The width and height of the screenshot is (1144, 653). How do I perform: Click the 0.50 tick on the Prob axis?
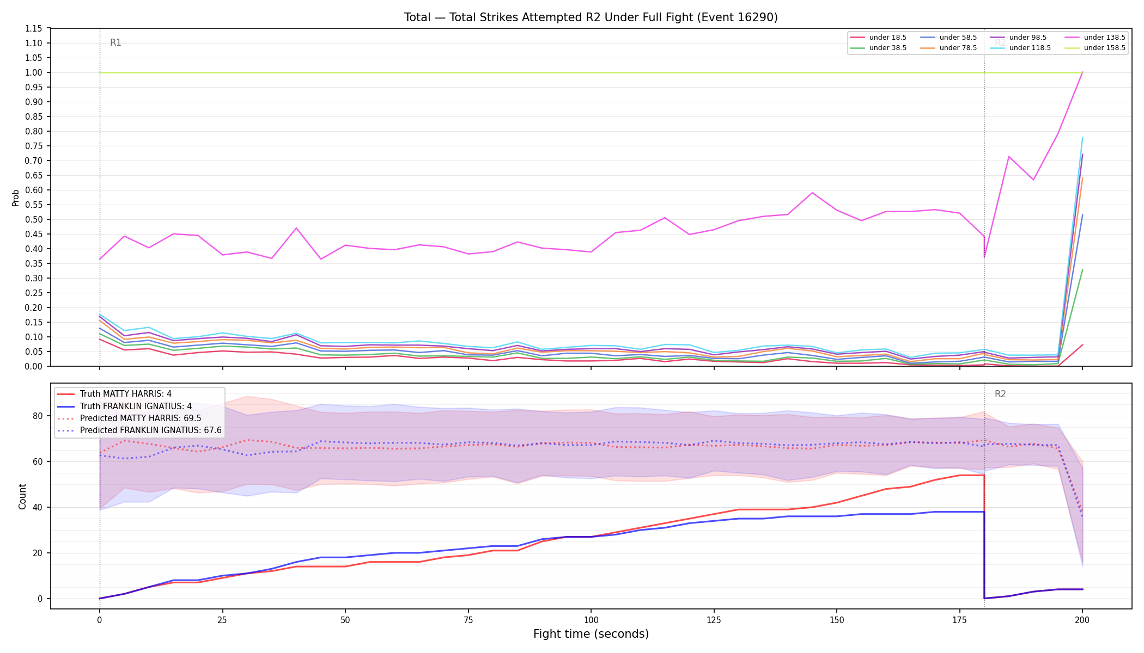(34, 219)
